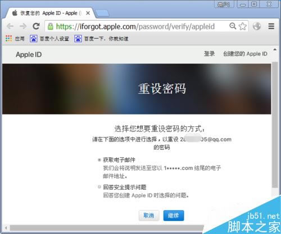Bookmark this page with the star icon
281x234 pixels.
click(243, 26)
